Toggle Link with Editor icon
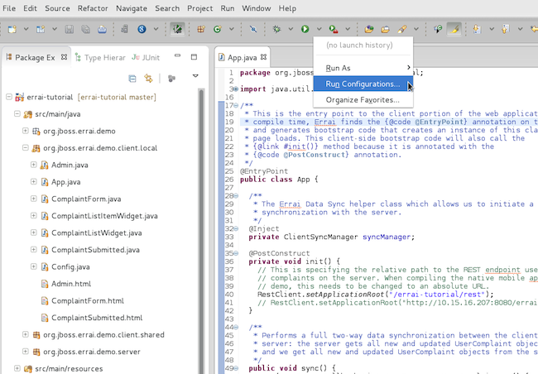 149,79
